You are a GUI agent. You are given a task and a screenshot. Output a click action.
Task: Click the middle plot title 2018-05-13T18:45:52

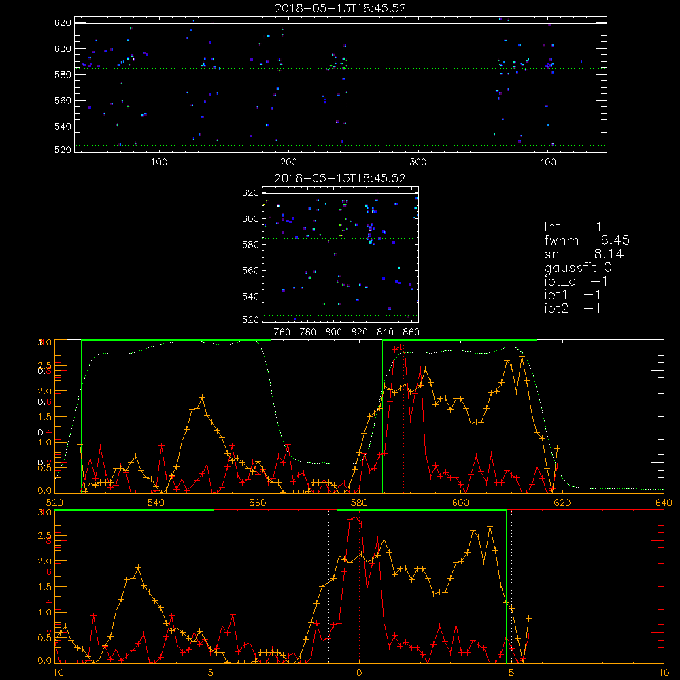[341, 178]
